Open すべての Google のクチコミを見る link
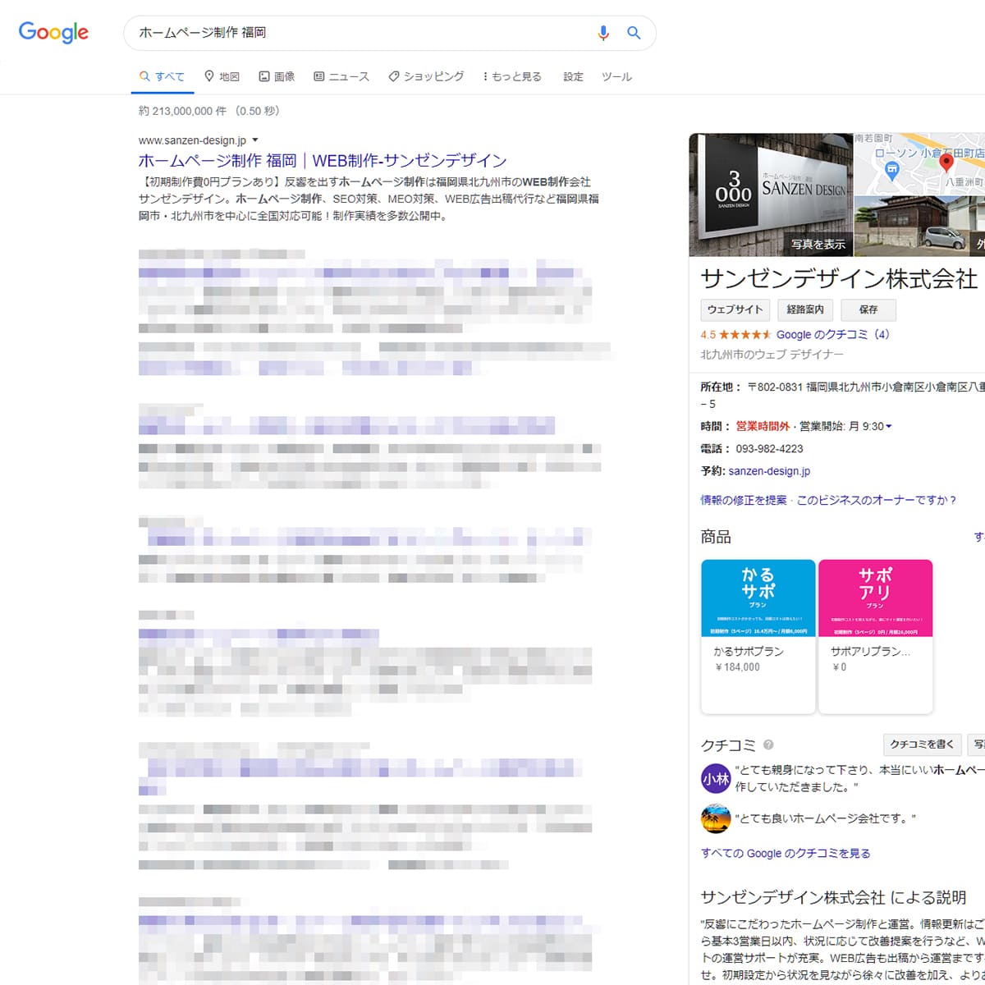This screenshot has width=985, height=985. click(x=786, y=854)
